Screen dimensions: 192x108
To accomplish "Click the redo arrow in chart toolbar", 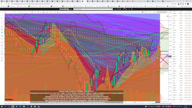I will coord(55,12).
